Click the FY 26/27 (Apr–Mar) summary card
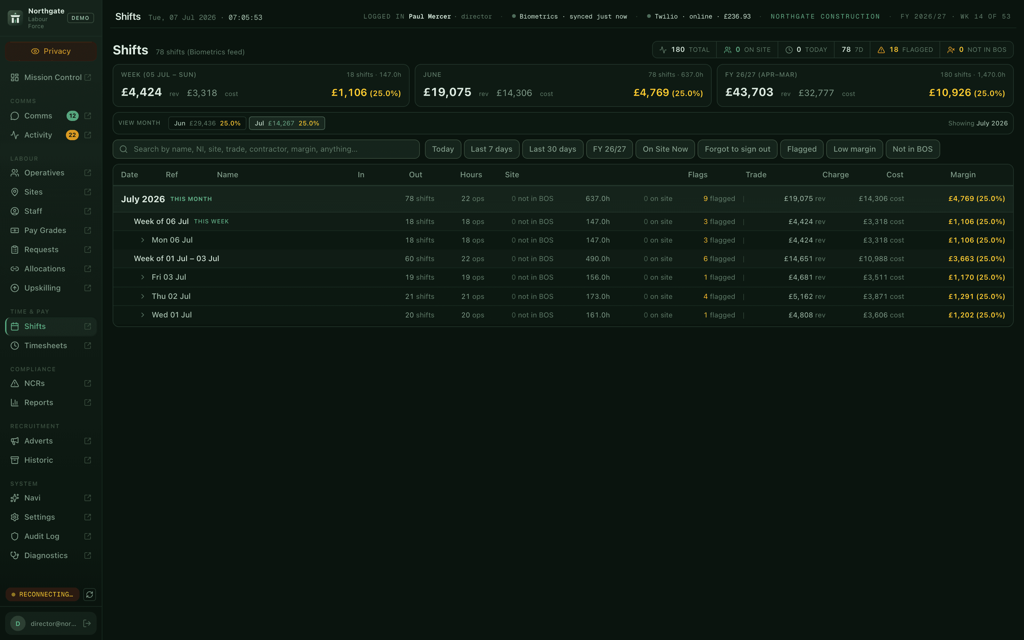Screen dimensions: 1024x640 (865, 85)
